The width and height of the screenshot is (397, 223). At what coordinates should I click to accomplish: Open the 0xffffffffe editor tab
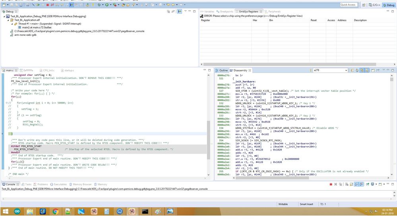(x=26, y=70)
